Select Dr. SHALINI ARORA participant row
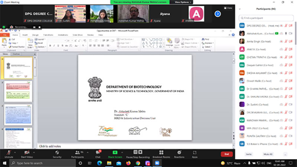Image resolution: width=297 pixels, height=167 pixels. [x=266, y=96]
